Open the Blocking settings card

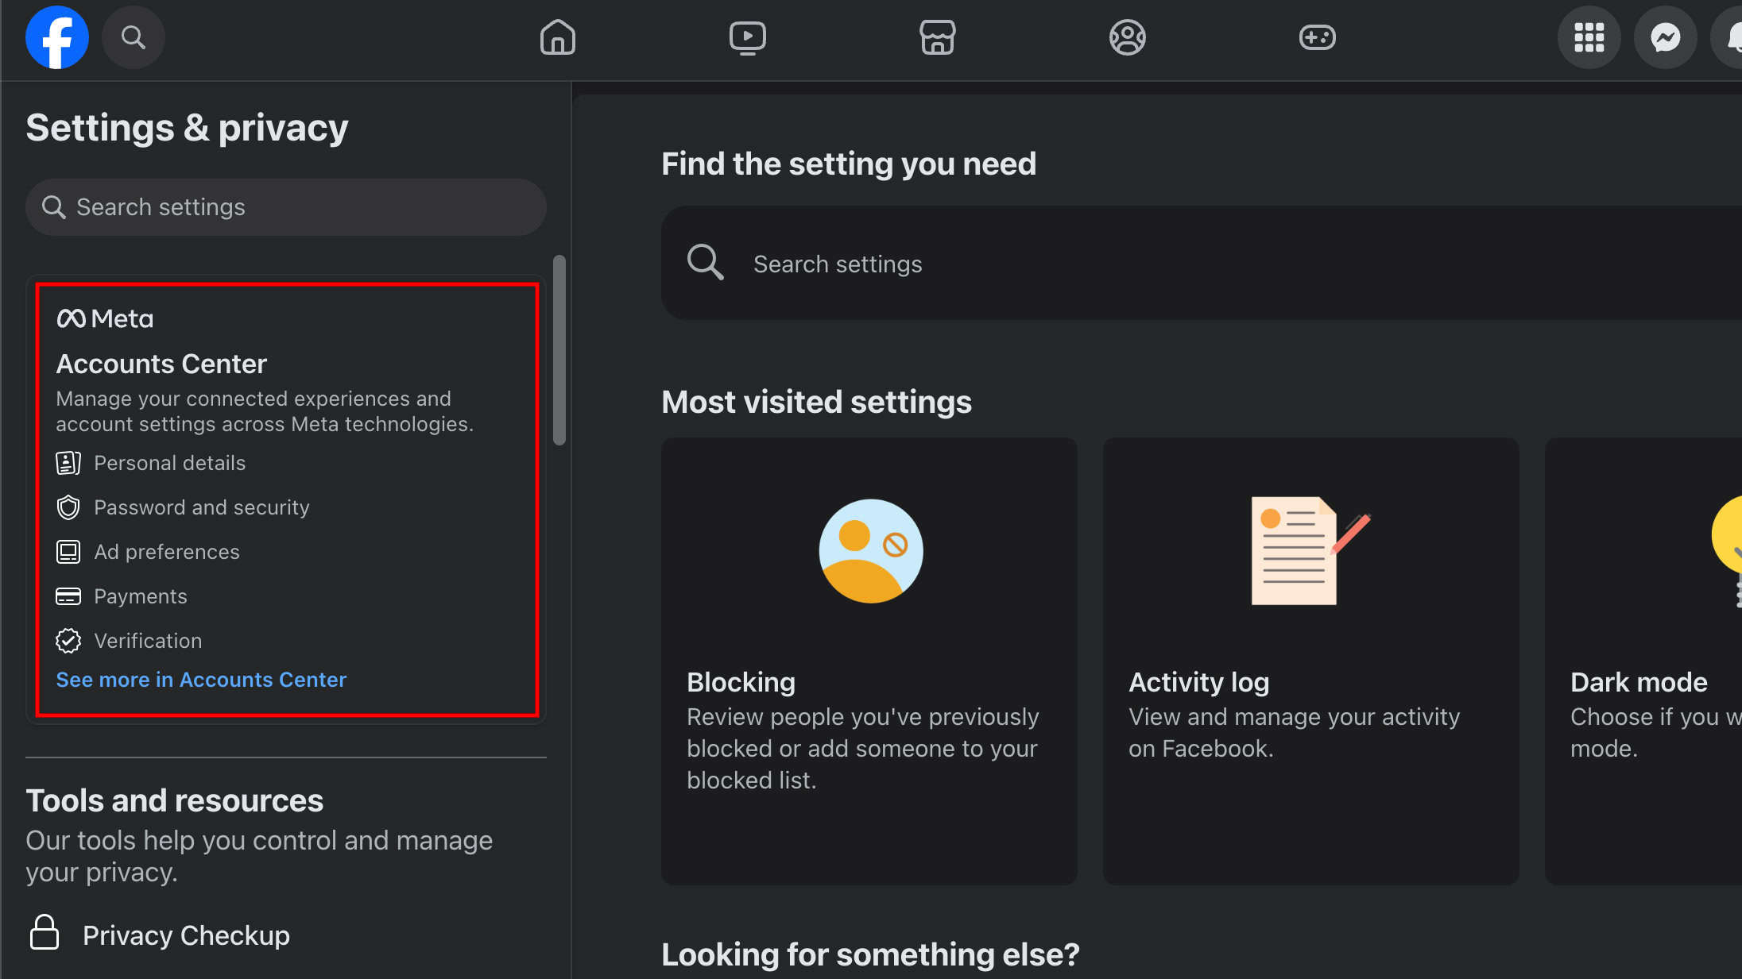point(869,661)
